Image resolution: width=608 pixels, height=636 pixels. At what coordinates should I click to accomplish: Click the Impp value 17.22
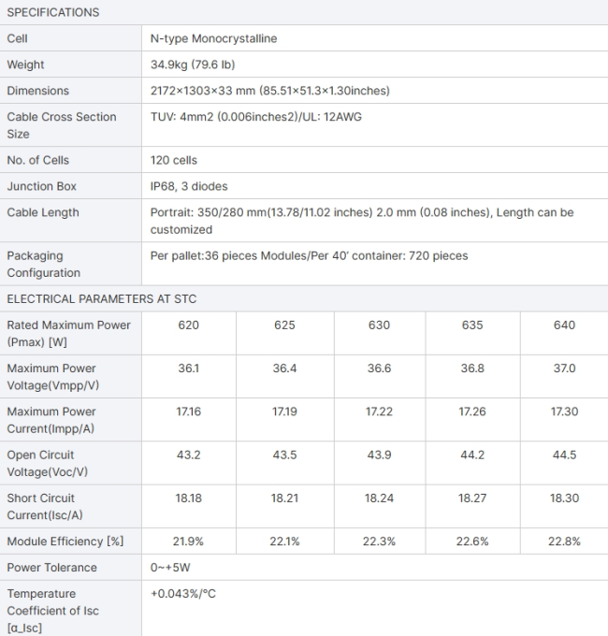379,412
